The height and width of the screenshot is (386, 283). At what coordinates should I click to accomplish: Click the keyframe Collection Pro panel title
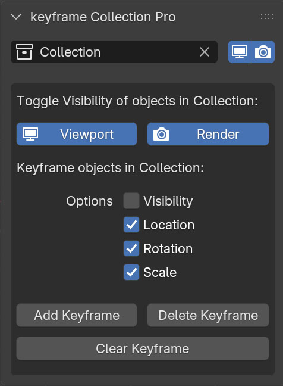pyautogui.click(x=103, y=17)
